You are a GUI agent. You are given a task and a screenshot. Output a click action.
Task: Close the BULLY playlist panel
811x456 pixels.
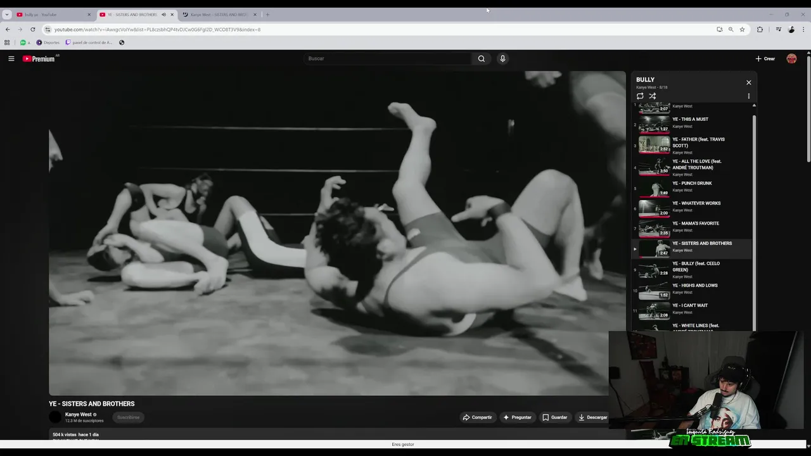[748, 82]
